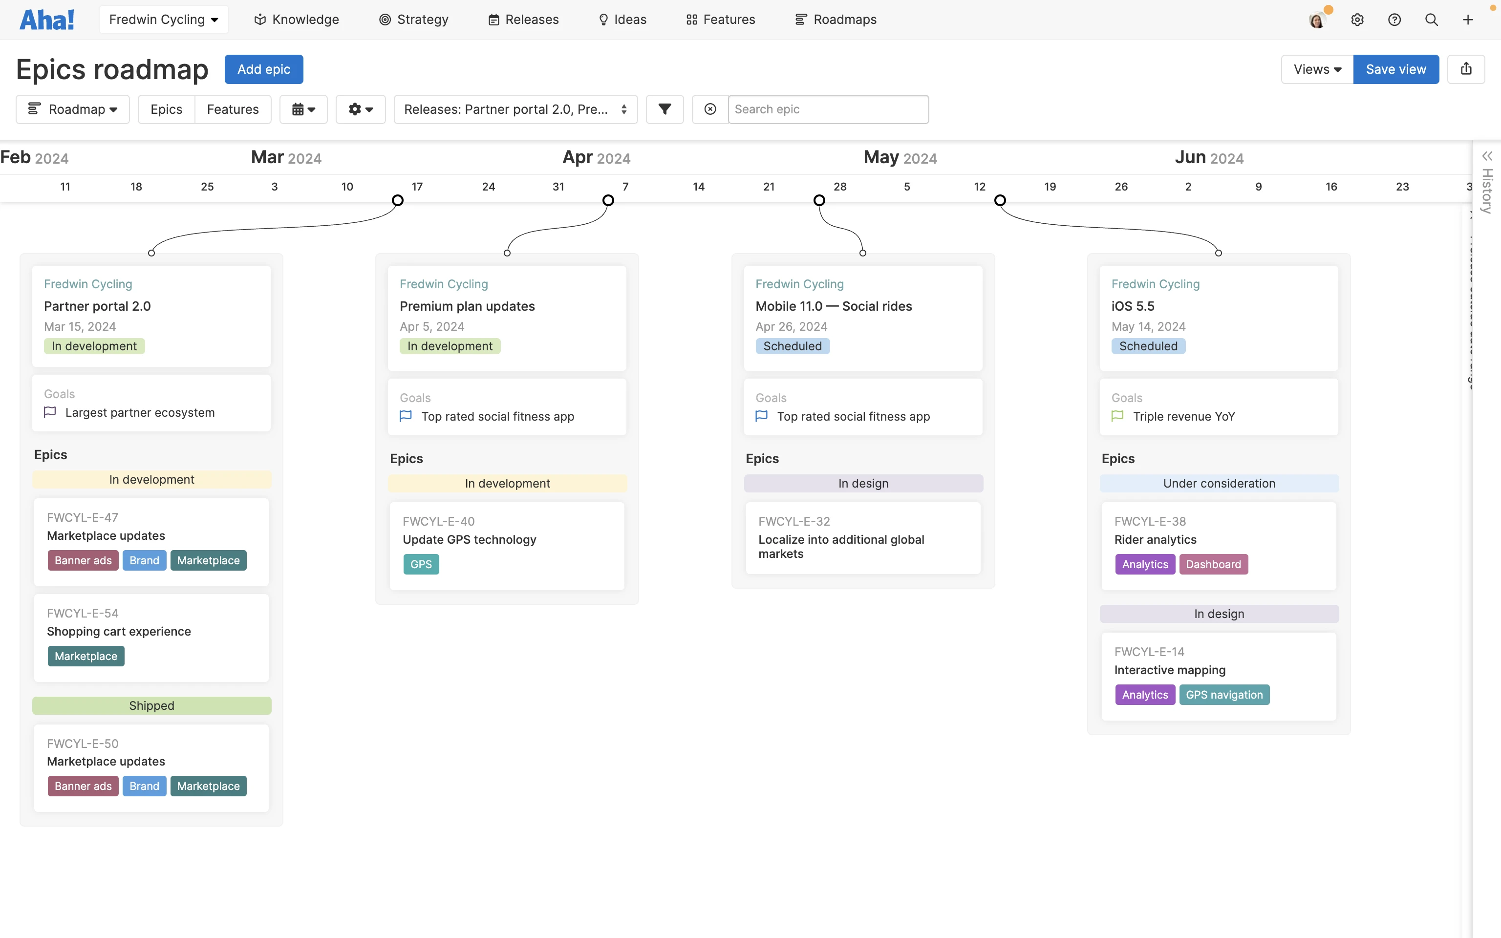Open the Releases filter combo box
Image resolution: width=1501 pixels, height=938 pixels.
coord(515,109)
